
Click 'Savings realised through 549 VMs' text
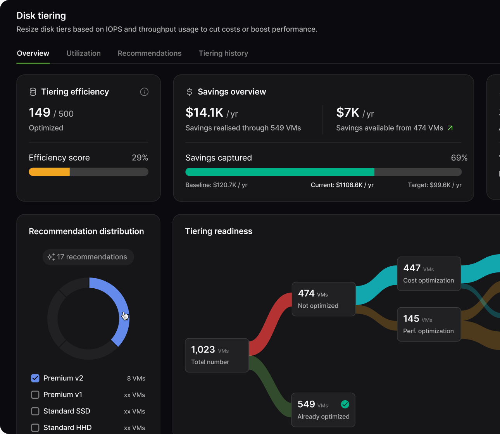coord(243,128)
